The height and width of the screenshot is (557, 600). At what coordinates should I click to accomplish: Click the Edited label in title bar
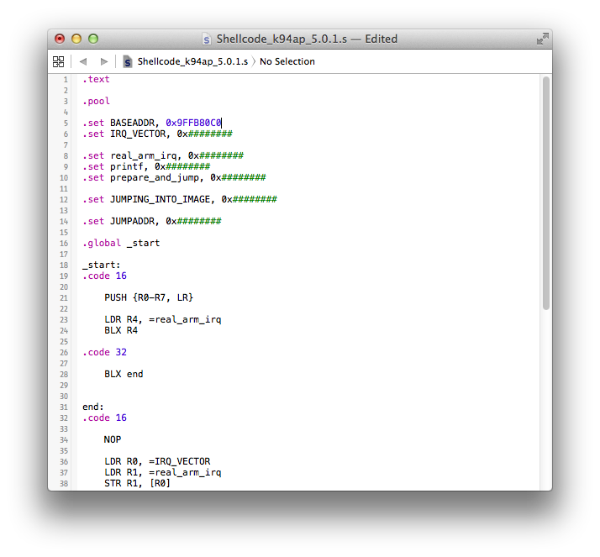[x=382, y=39]
